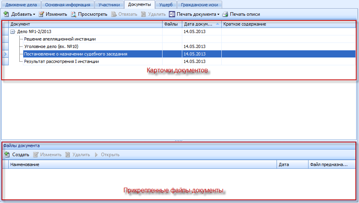Click the Удалить icon in top toolbar
This screenshot has height=203, width=359.
pos(144,14)
